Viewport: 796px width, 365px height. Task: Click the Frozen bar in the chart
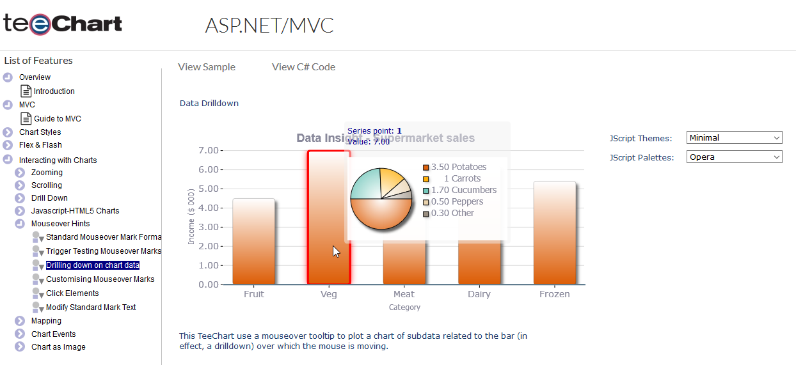(x=554, y=233)
